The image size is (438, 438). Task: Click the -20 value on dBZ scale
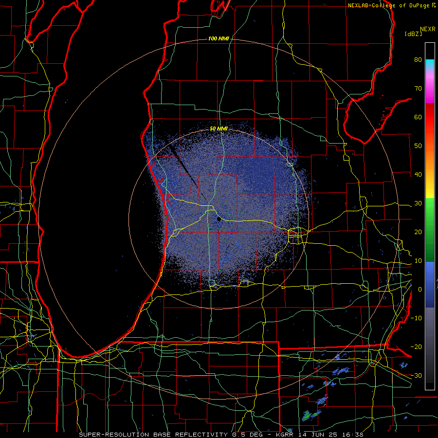coord(416,347)
